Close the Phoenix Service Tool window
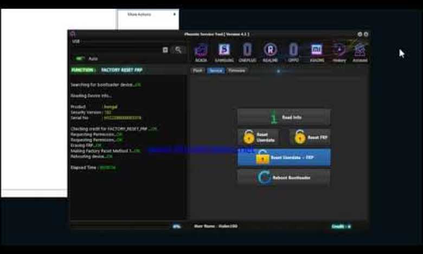Viewport: 423px width, 254px height. (366, 34)
